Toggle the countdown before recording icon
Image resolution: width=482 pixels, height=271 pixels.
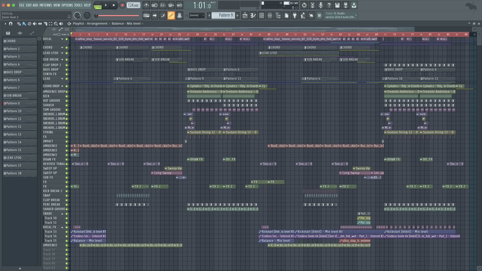click(x=163, y=5)
